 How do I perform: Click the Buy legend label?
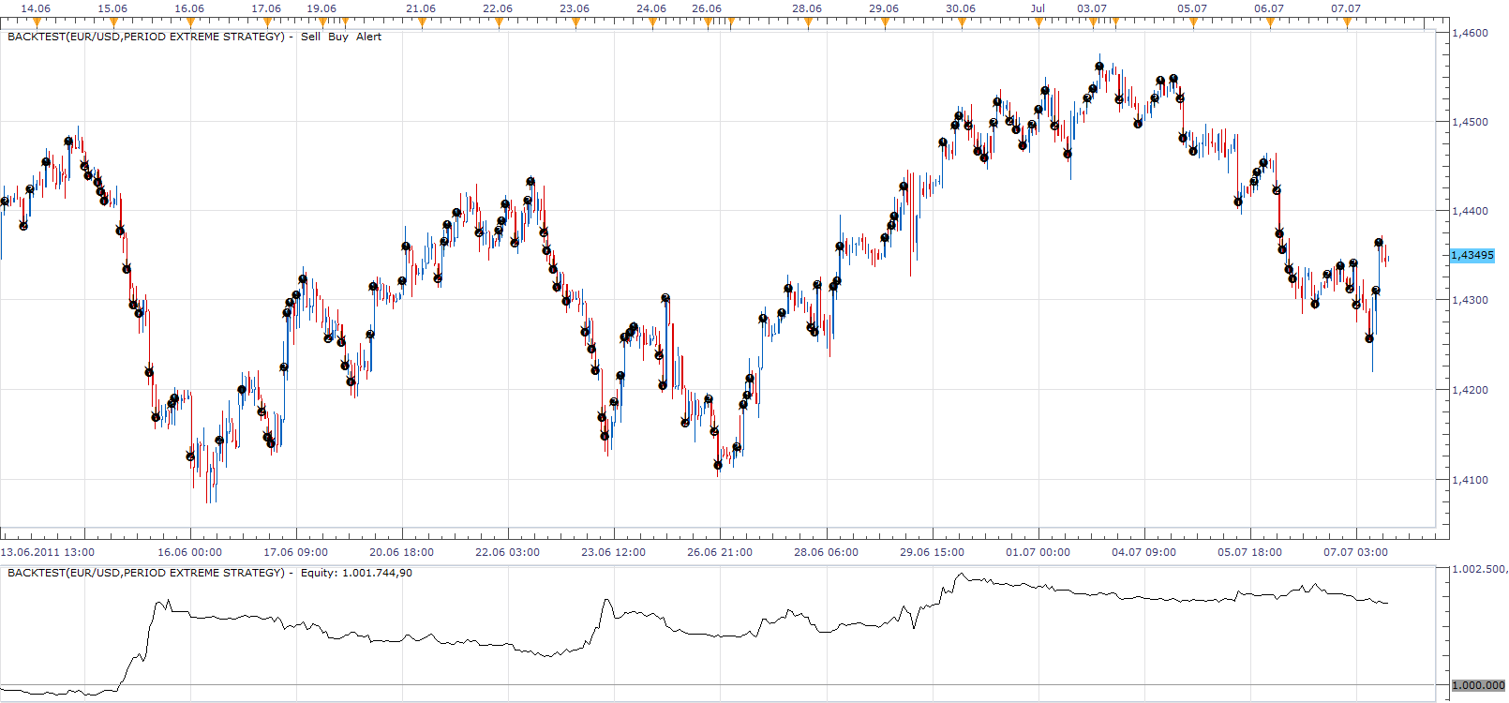point(337,37)
